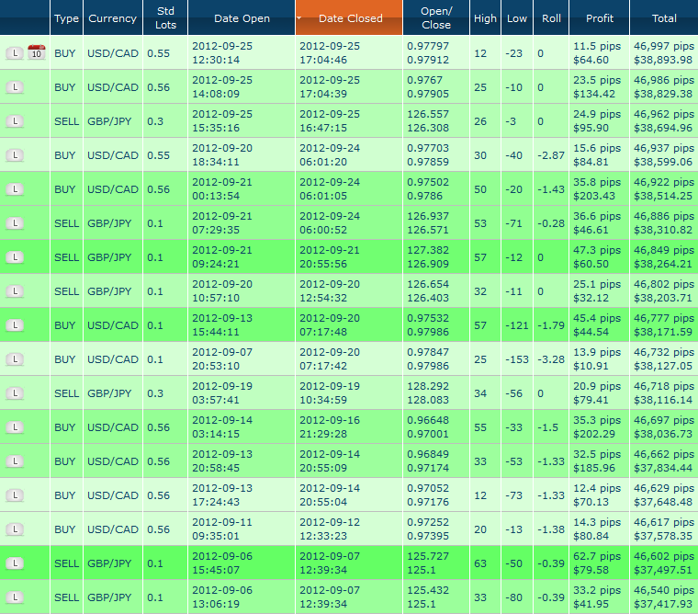This screenshot has width=698, height=614.
Task: Click the L icon for trade opened 18:34:11
Action: pyautogui.click(x=15, y=155)
